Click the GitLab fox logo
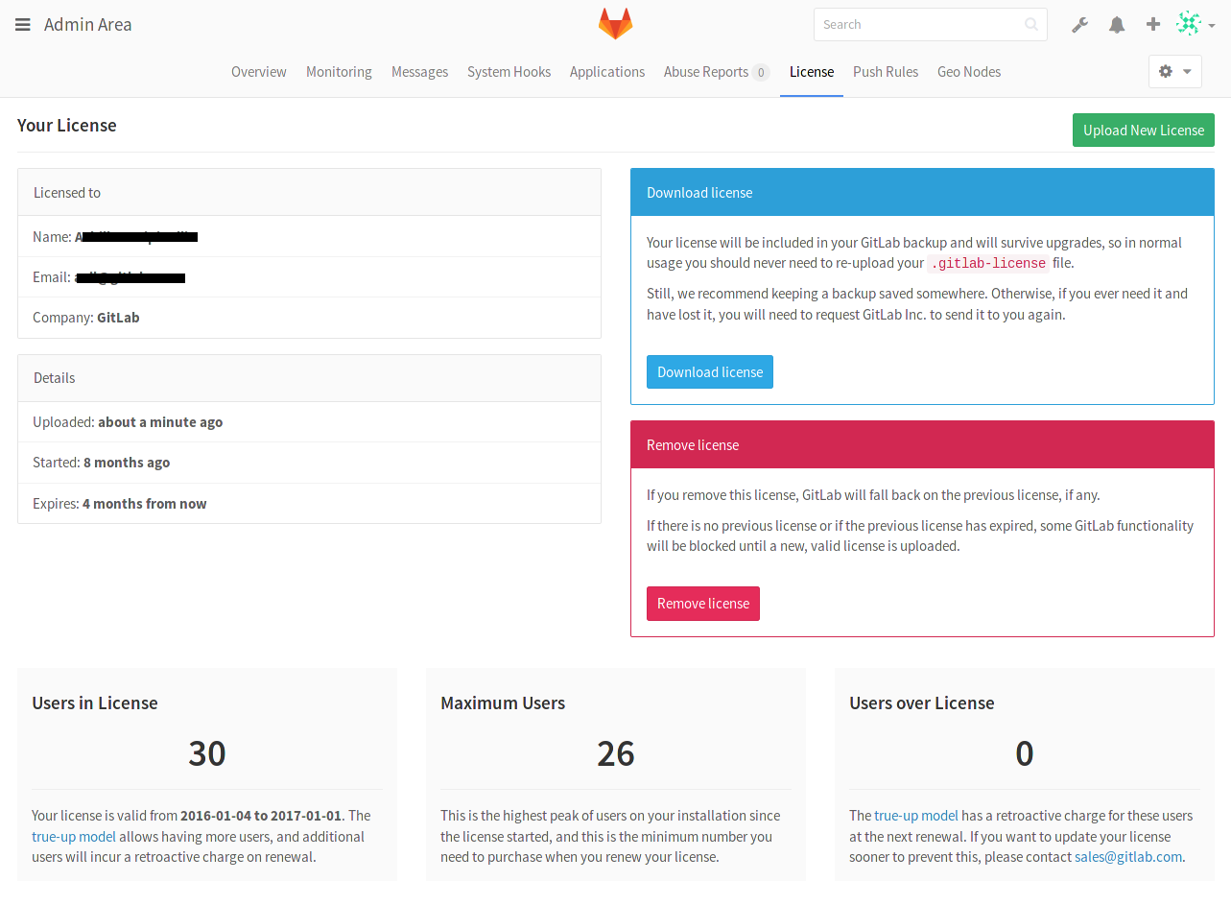The width and height of the screenshot is (1231, 905). click(615, 24)
